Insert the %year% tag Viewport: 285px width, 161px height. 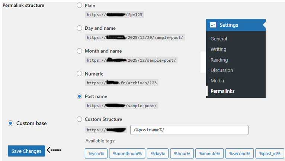[96, 154]
